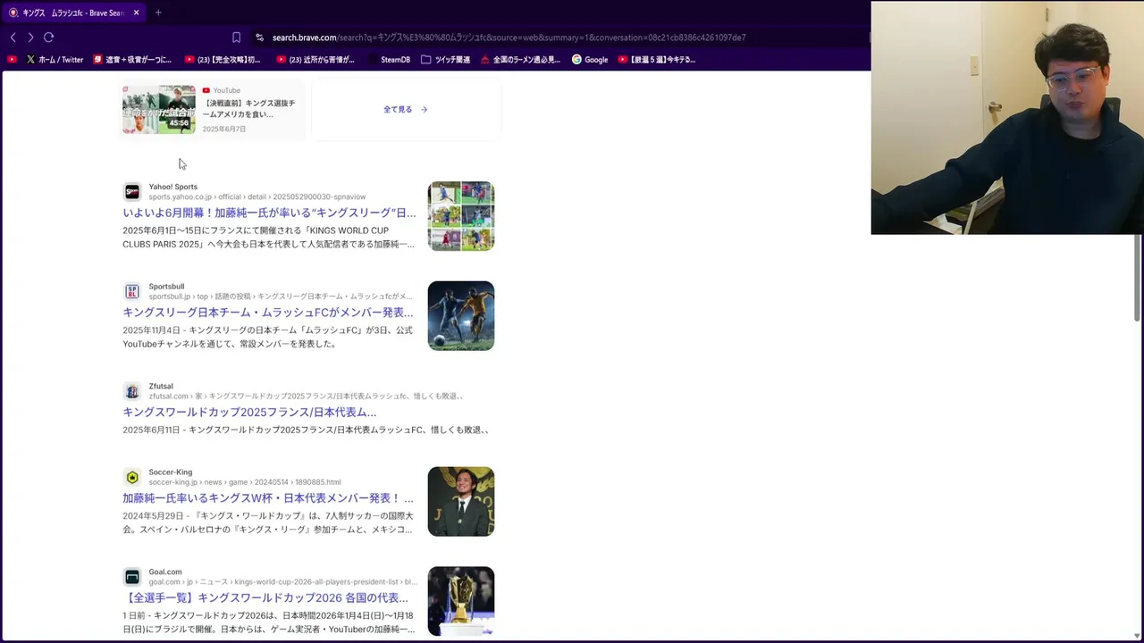This screenshot has width=1144, height=643.
Task: Close the Brave Search tab
Action: pyautogui.click(x=136, y=13)
